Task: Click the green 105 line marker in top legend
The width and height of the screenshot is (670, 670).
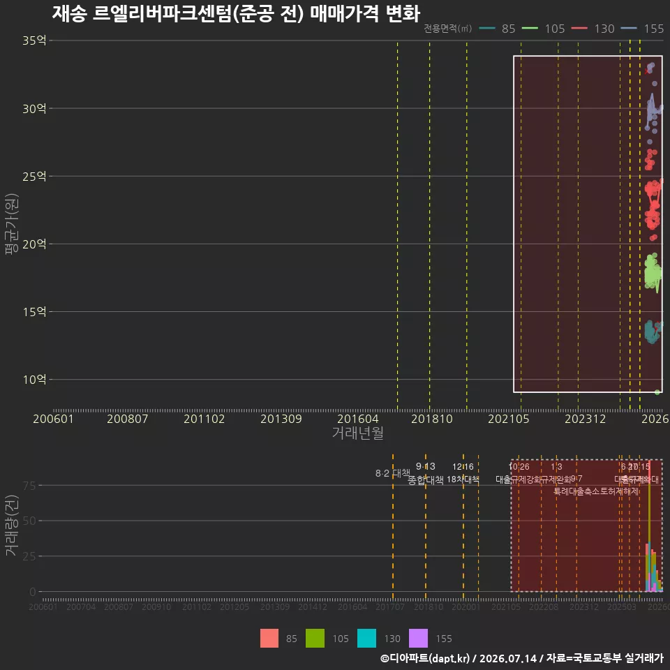Action: (530, 28)
